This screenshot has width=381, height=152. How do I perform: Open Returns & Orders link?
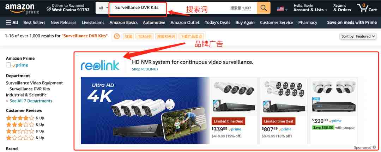(342, 8)
